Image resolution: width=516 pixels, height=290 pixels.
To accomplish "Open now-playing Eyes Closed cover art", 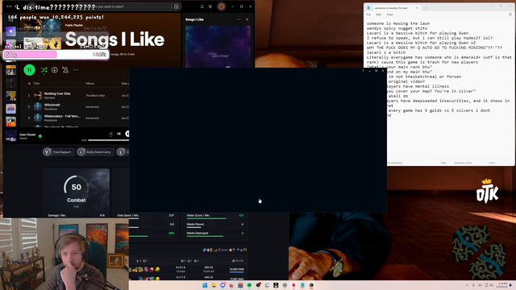I will pyautogui.click(x=10, y=136).
